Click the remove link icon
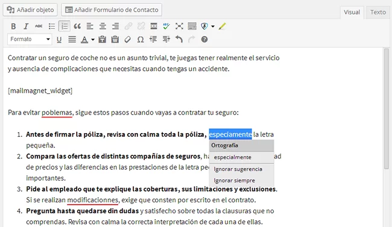This screenshot has width=392, height=227. tap(141, 26)
